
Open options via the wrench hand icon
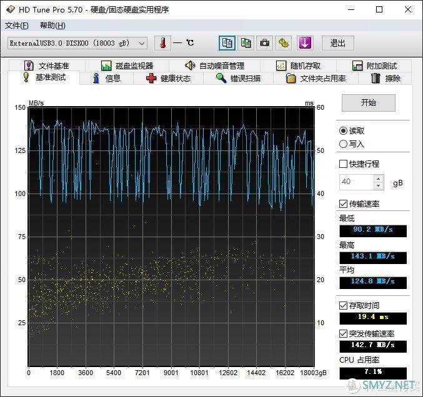tap(283, 43)
